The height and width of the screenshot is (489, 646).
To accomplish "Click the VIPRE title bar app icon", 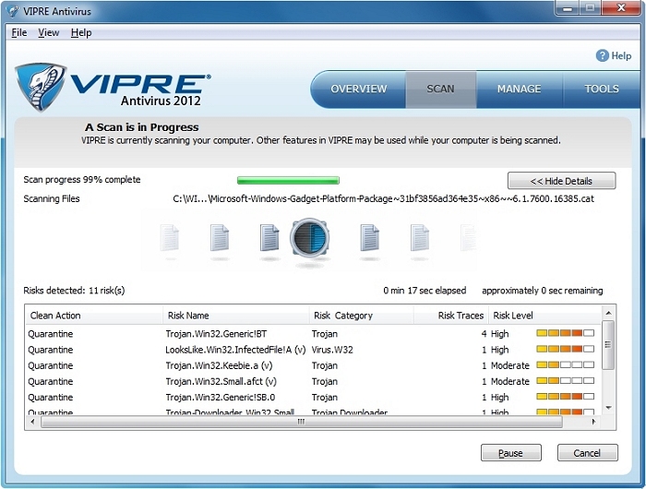I will pyautogui.click(x=13, y=11).
